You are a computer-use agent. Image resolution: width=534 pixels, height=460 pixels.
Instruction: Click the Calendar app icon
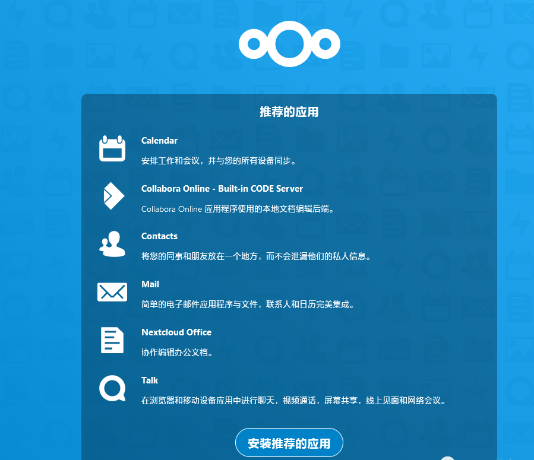[x=112, y=148]
